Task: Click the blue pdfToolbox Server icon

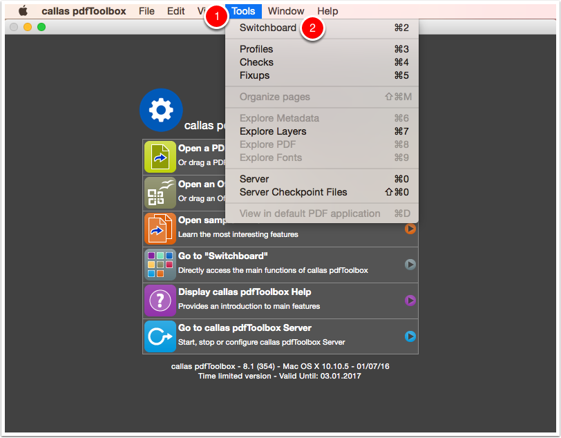Action: coord(160,336)
